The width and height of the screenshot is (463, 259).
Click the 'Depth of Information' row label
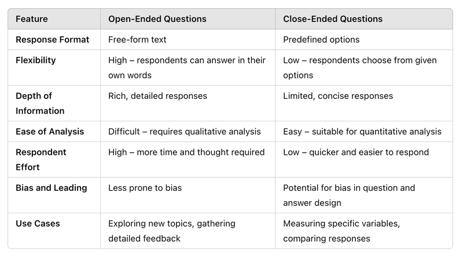[x=40, y=103]
